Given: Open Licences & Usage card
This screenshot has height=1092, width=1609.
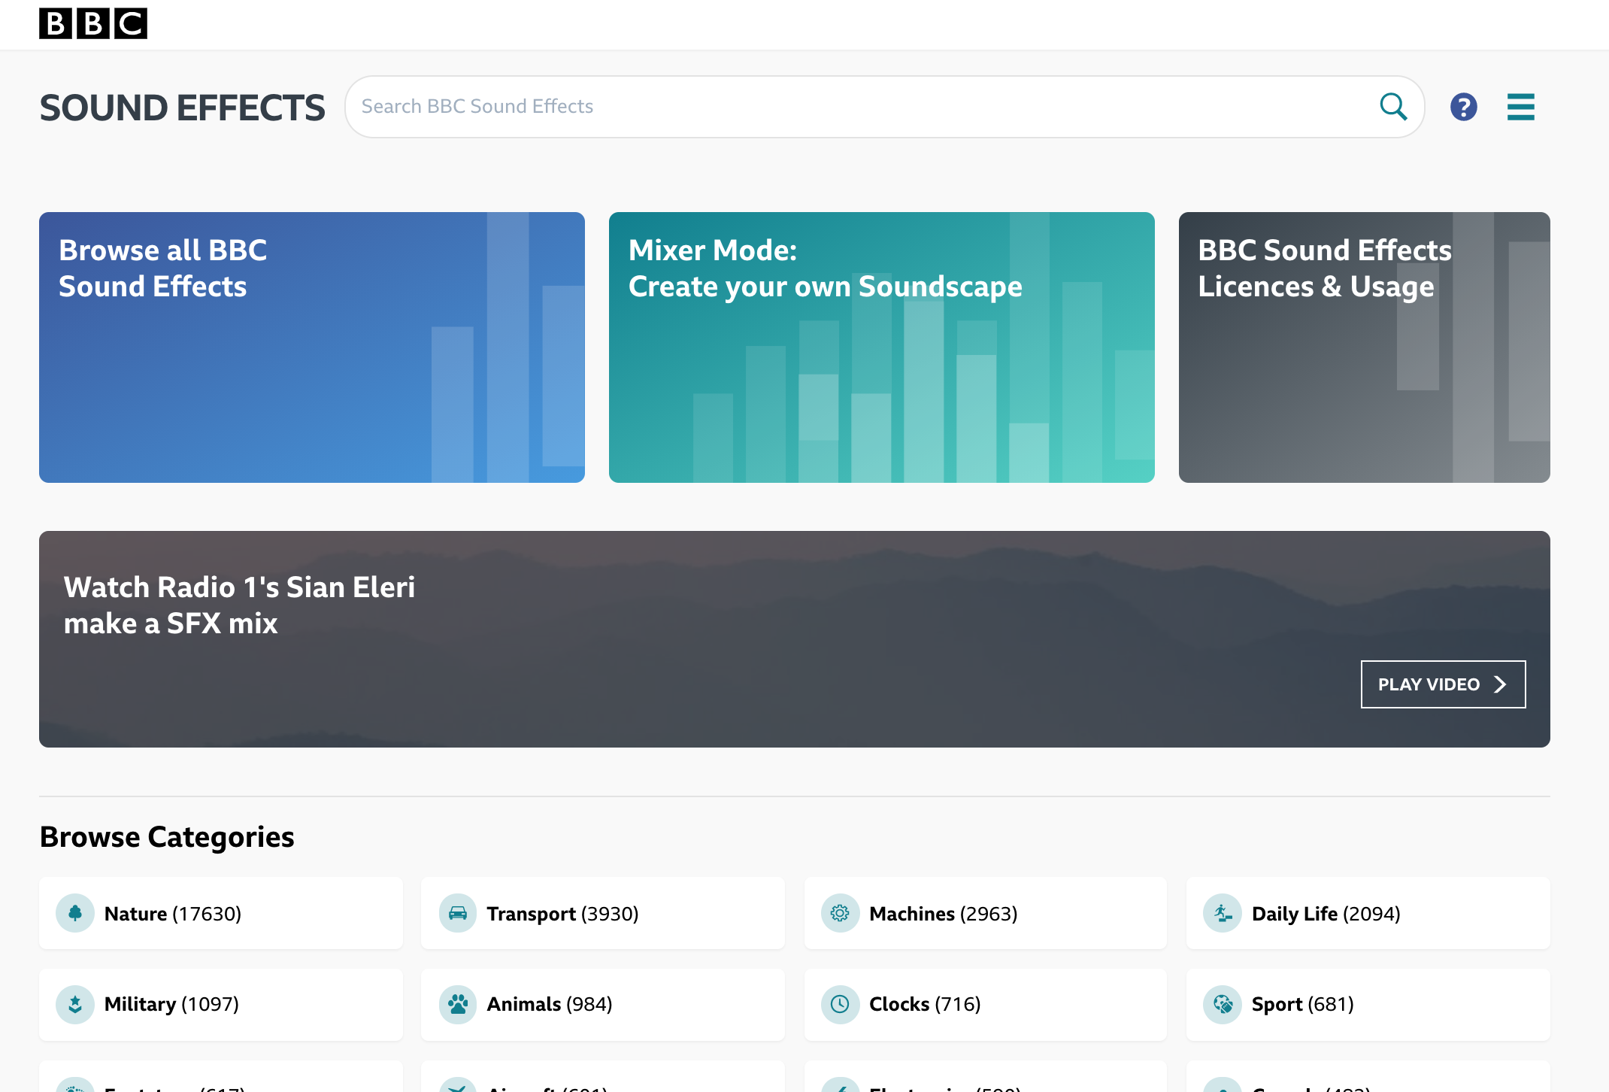Looking at the screenshot, I should pyautogui.click(x=1364, y=347).
